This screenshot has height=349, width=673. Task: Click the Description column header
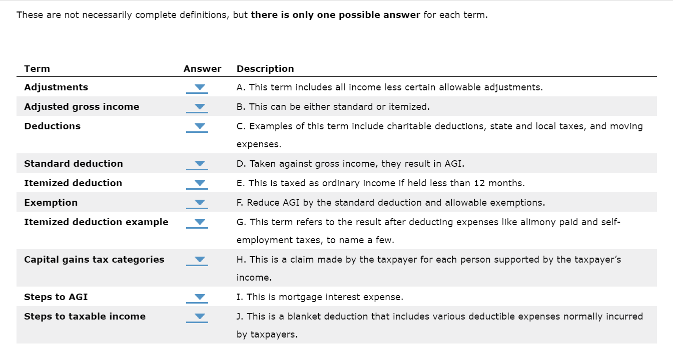266,68
